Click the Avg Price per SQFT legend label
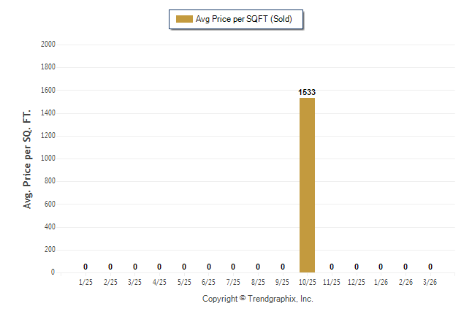Viewport: 472px width, 317px height. [243, 19]
